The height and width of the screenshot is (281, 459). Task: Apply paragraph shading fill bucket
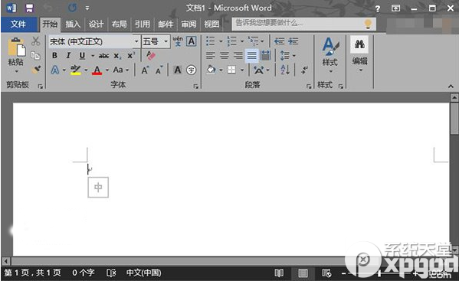tap(211, 70)
